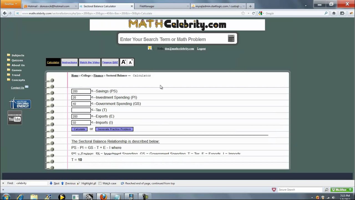Click the envelope icon beside Contact Us
Image resolution: width=355 pixels, height=200 pixels.
[x=27, y=87]
